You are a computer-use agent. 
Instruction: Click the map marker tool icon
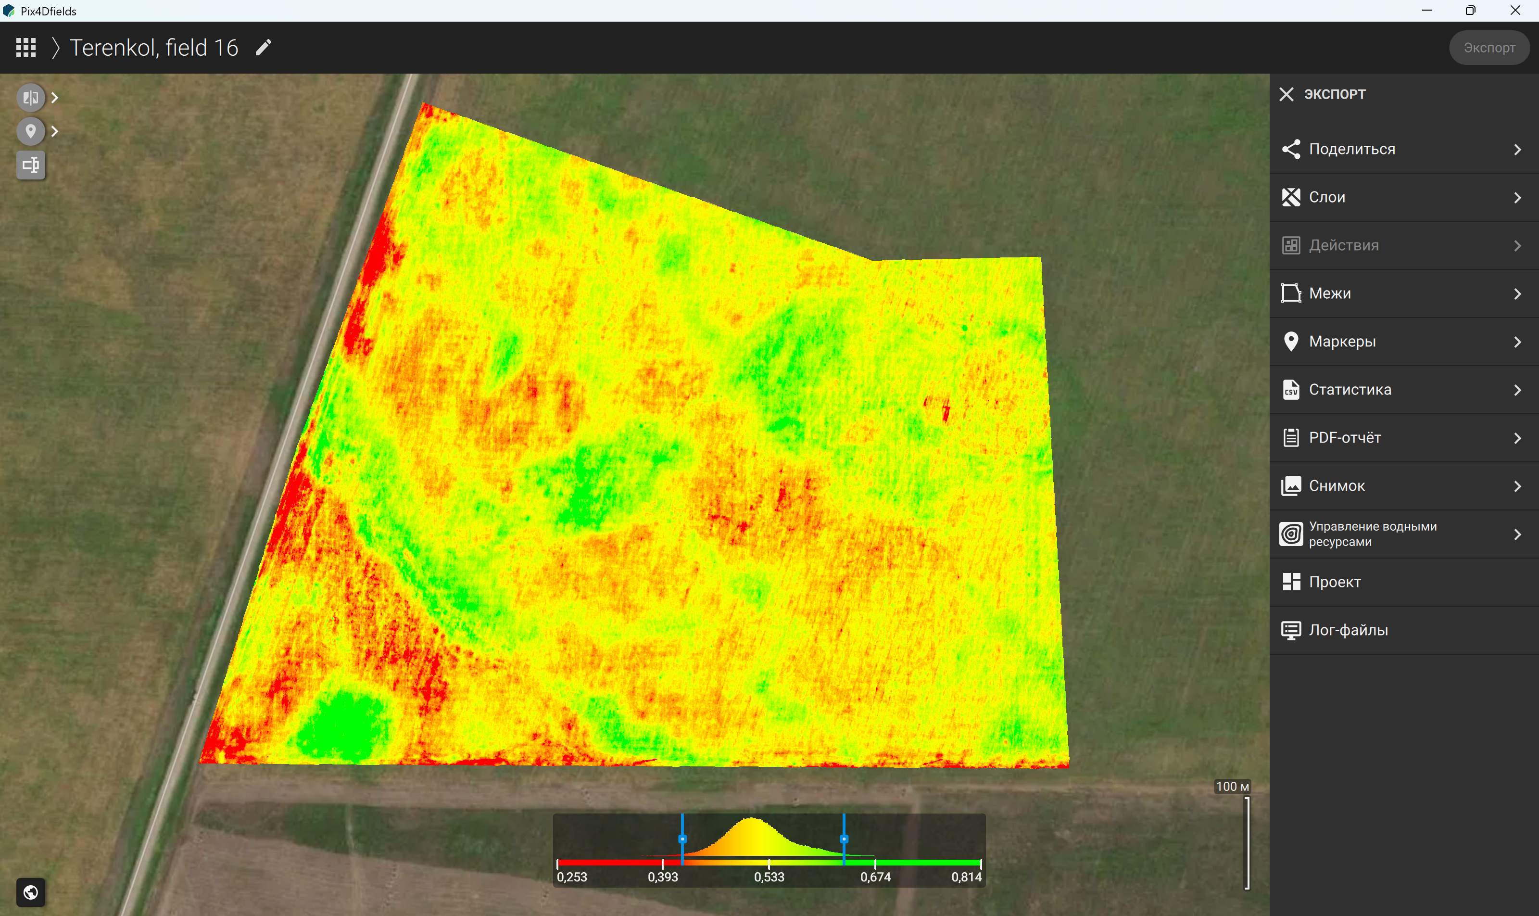(30, 131)
